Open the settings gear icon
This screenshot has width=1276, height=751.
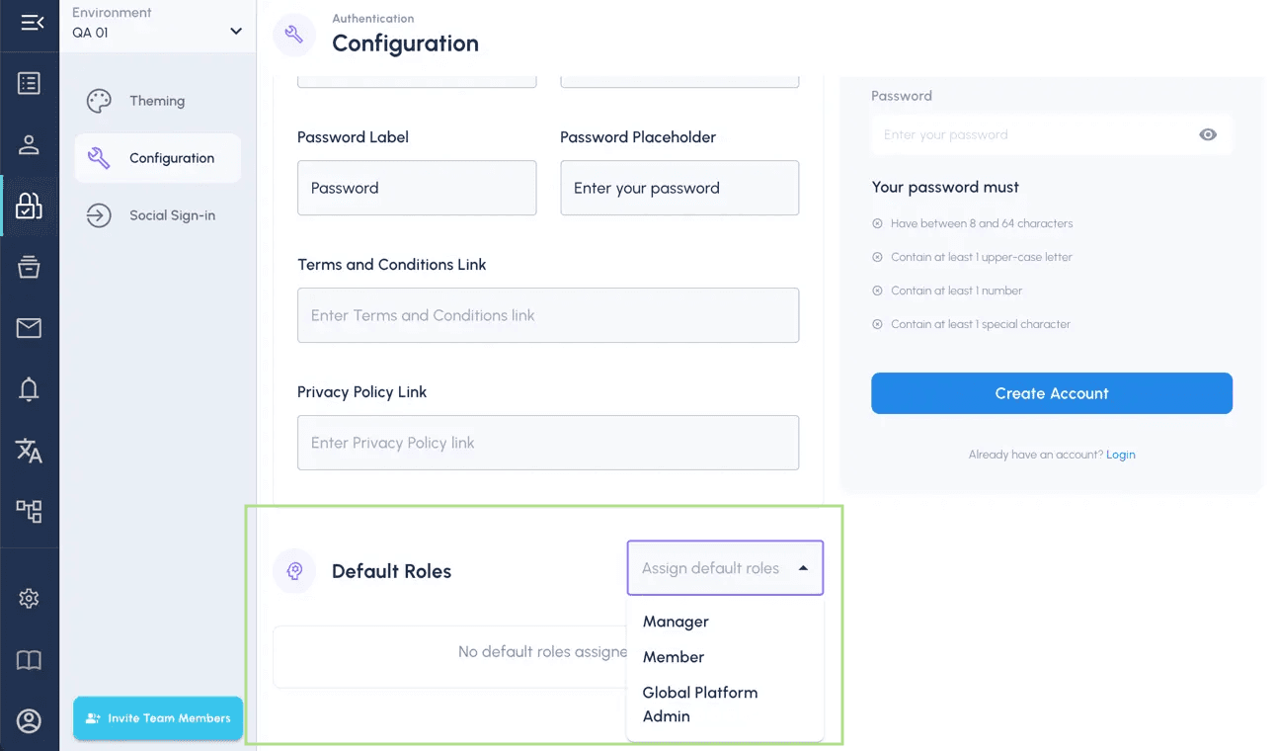pyautogui.click(x=29, y=599)
